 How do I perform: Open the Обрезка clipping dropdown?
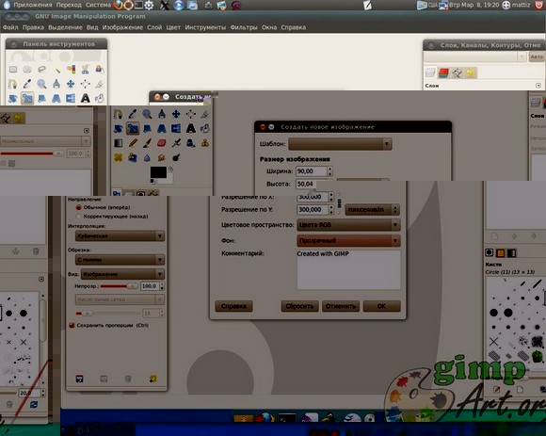120,260
